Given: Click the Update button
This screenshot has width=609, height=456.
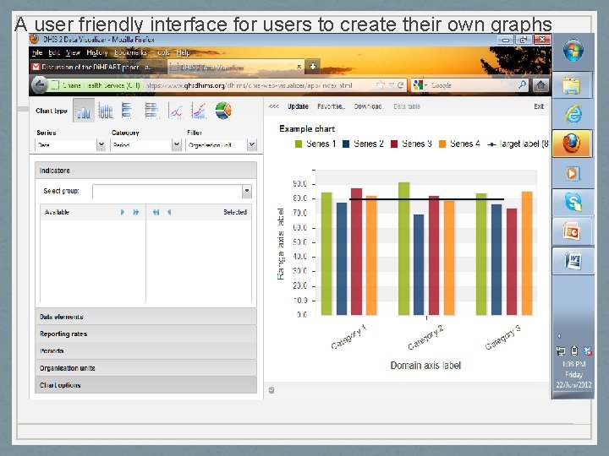Looking at the screenshot, I should coord(298,106).
